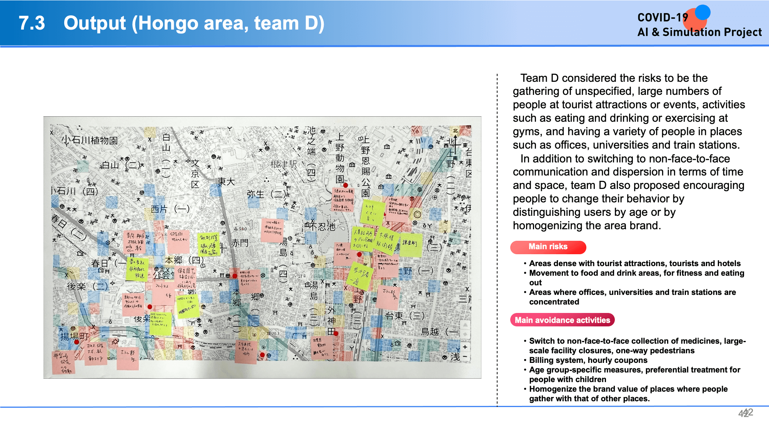Viewport: 769px width, 432px height.
Task: Click bullet 'Age group-specific measures'
Action: [634, 374]
